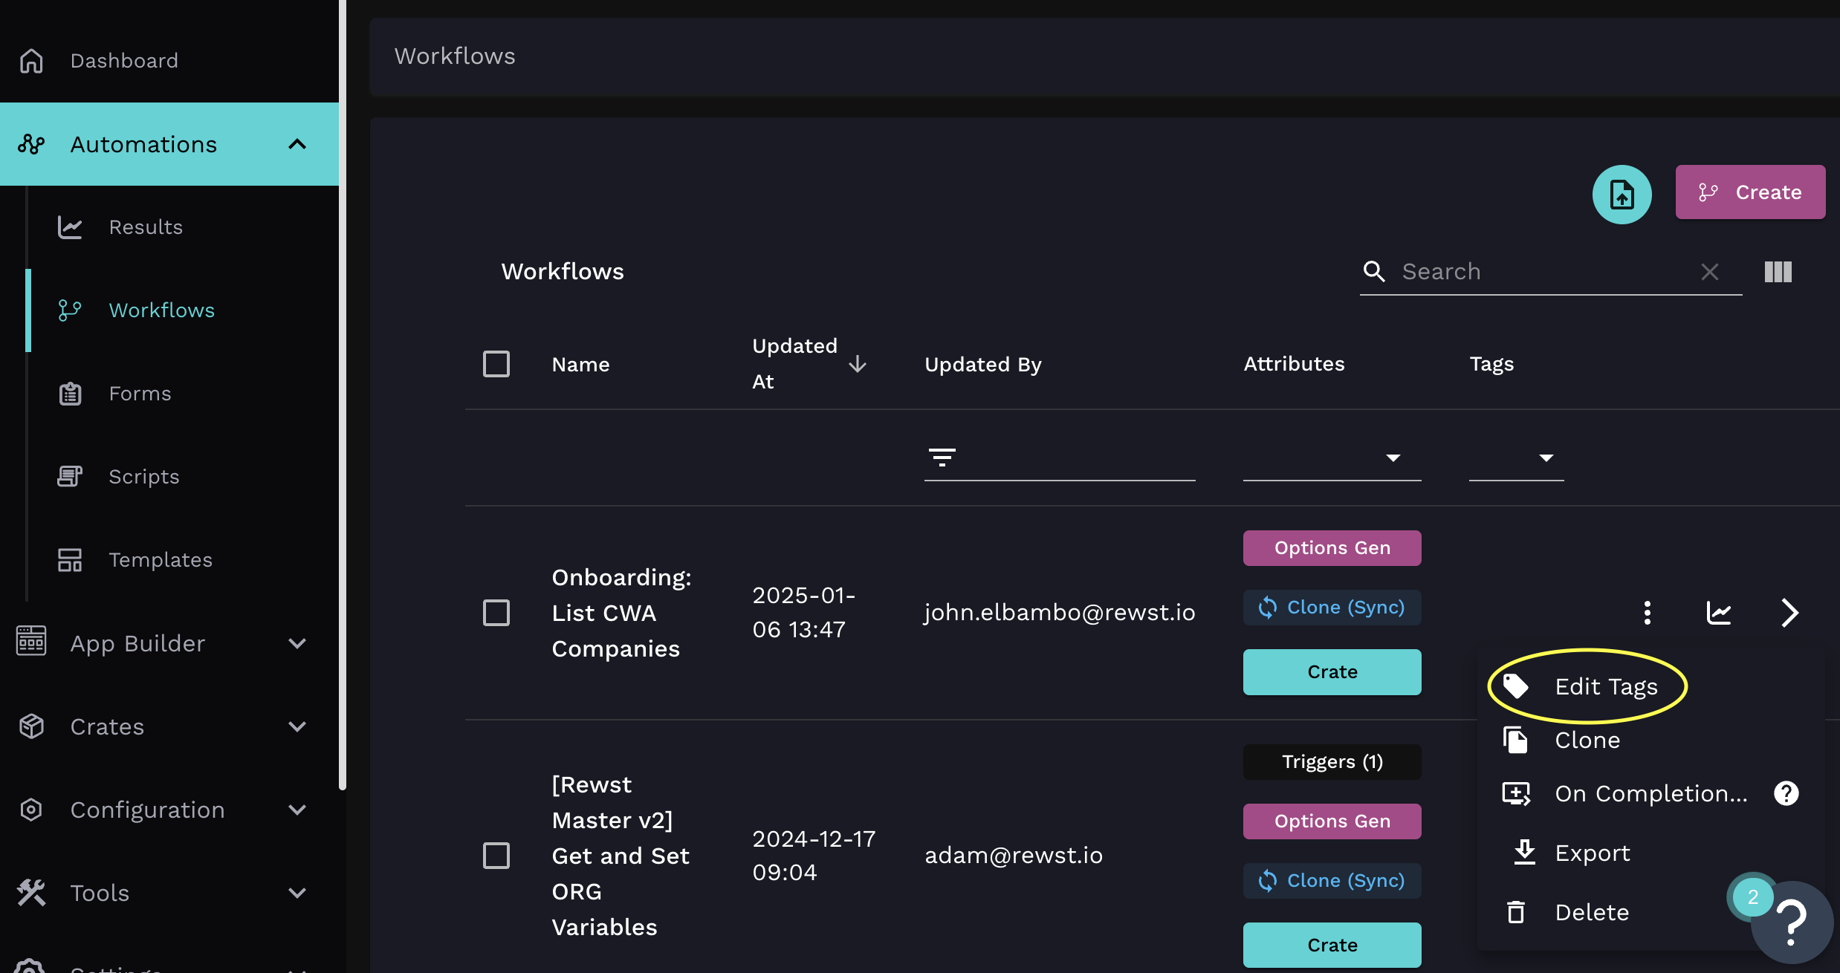Toggle the select-all workflows checkbox
Screen dimensions: 1840x973
[x=496, y=364]
